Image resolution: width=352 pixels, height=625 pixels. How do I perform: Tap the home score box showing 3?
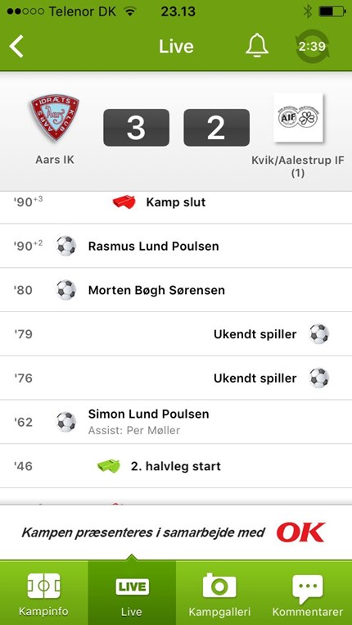136,128
